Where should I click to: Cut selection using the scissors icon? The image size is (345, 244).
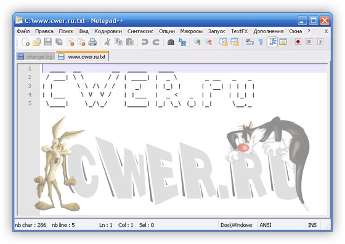pyautogui.click(x=107, y=42)
